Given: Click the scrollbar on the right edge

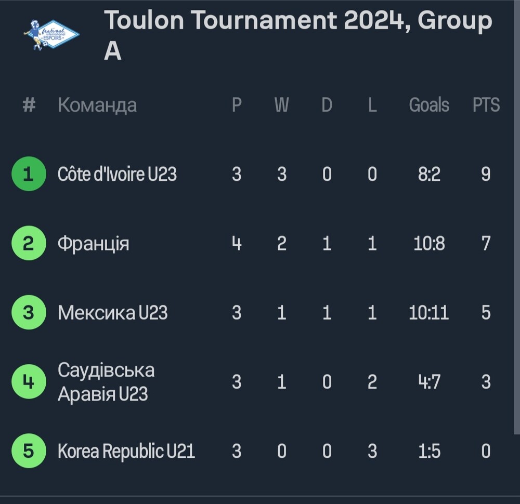Looking at the screenshot, I should tap(517, 217).
